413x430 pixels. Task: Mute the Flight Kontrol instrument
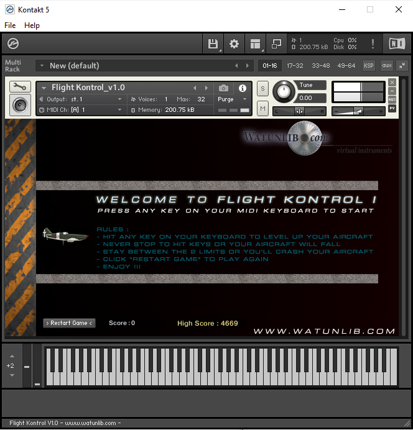click(262, 108)
